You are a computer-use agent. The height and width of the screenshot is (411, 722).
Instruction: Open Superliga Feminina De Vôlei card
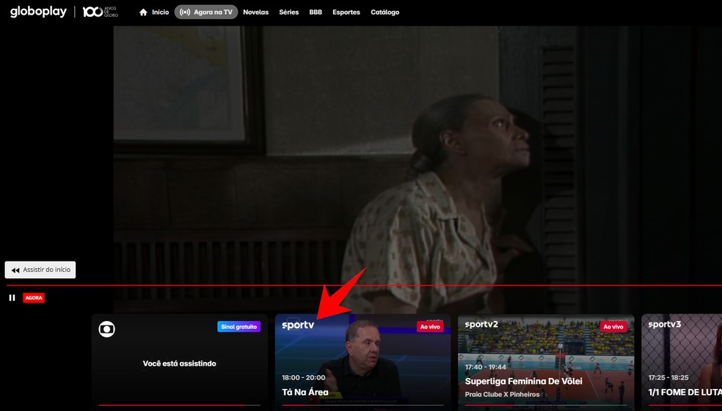pos(546,361)
